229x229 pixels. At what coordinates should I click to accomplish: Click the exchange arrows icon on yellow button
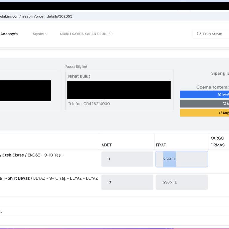coord(220,113)
